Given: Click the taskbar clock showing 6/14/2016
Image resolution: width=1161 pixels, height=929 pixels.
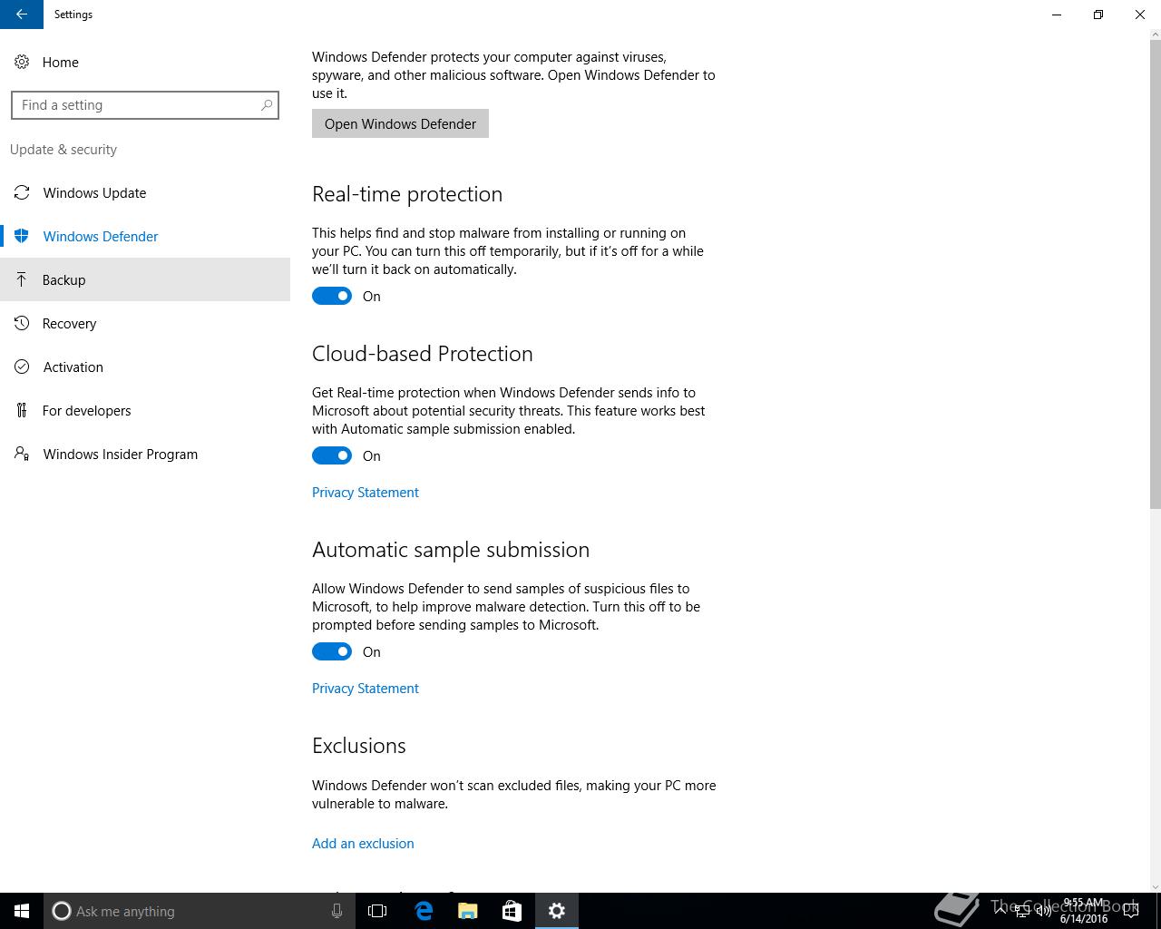Looking at the screenshot, I should coord(1083,911).
